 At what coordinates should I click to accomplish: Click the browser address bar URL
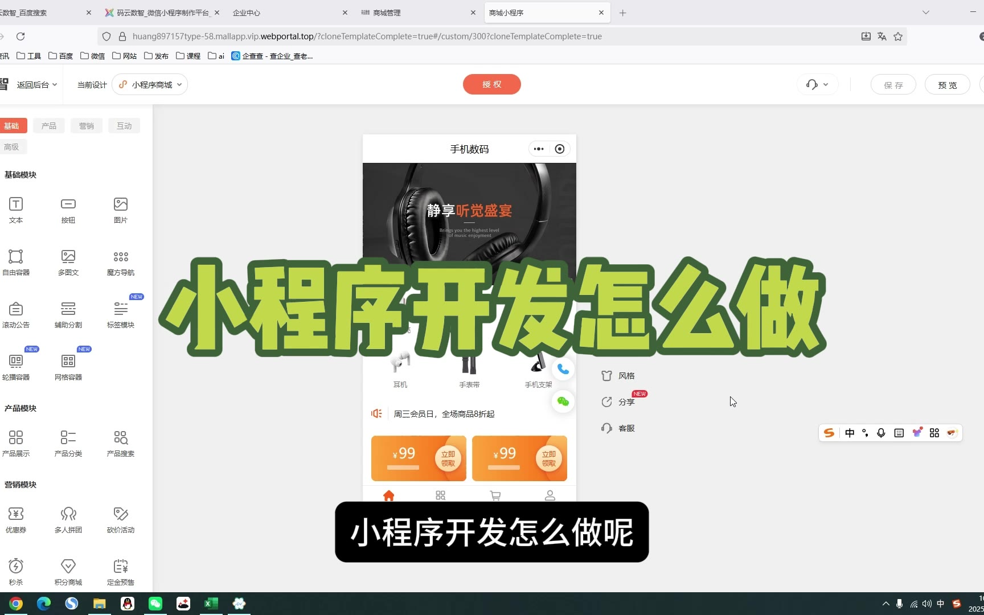pos(367,36)
